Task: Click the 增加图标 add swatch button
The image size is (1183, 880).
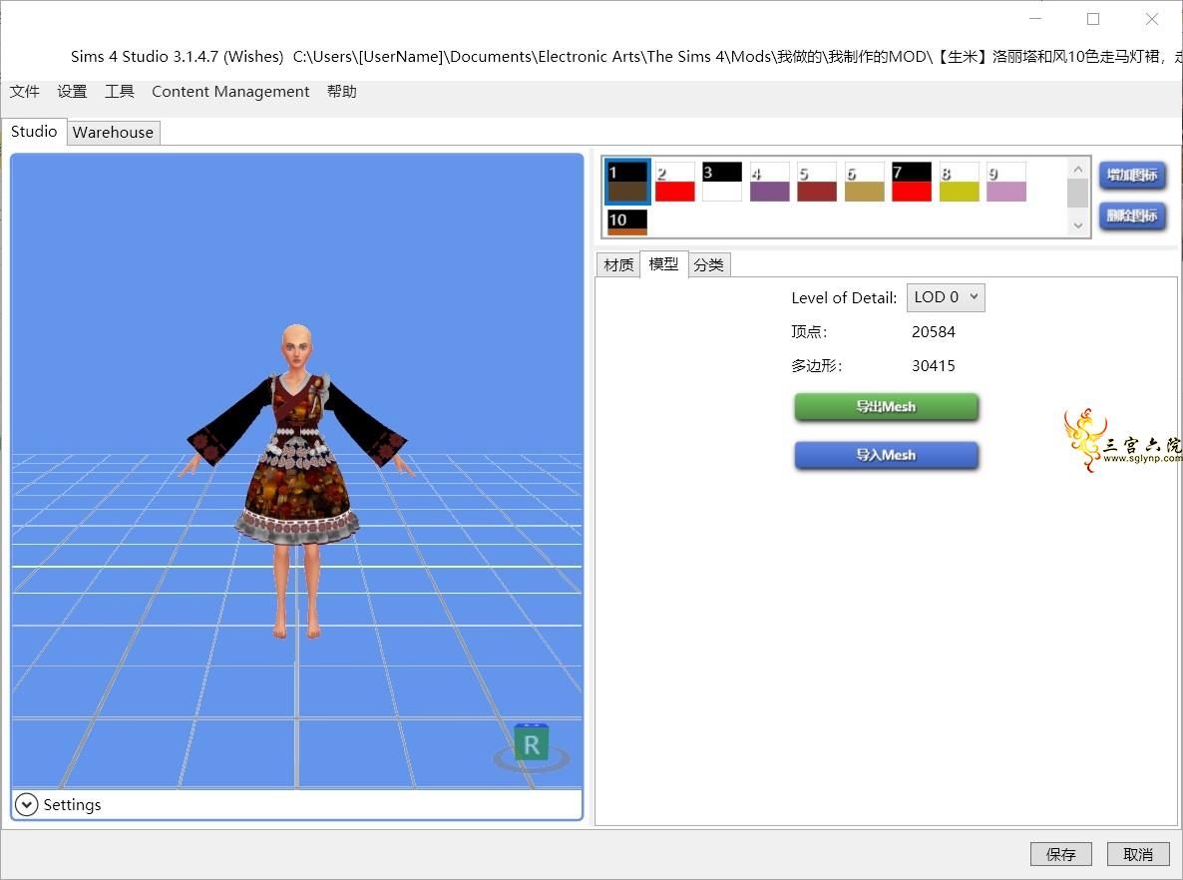Action: click(1132, 175)
